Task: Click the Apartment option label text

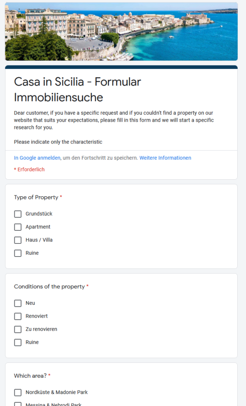Action: click(38, 227)
